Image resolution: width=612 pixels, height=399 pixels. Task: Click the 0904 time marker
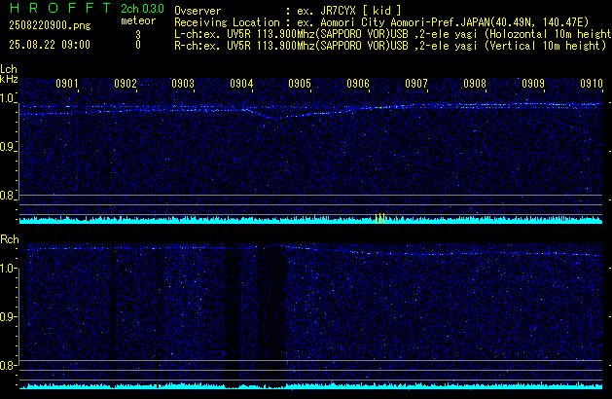(241, 84)
